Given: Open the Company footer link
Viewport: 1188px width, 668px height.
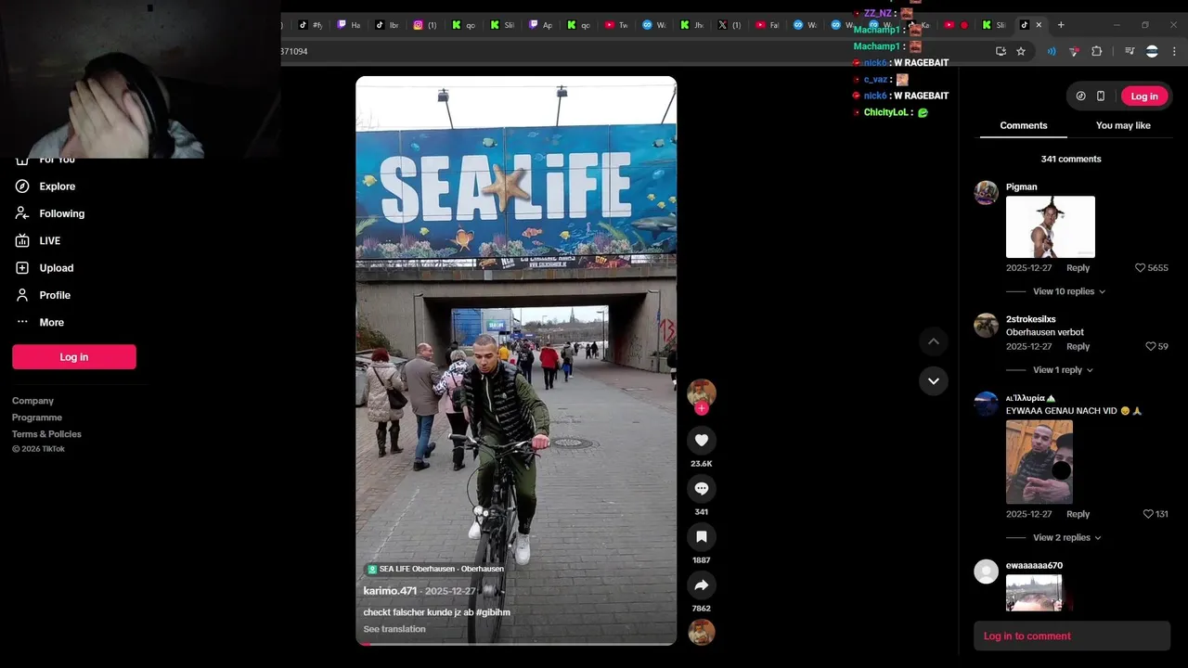Looking at the screenshot, I should [x=32, y=401].
